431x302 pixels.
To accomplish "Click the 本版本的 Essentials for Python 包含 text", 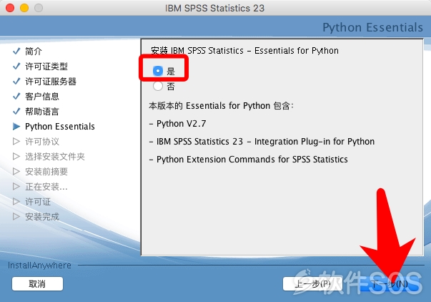I will pos(222,106).
